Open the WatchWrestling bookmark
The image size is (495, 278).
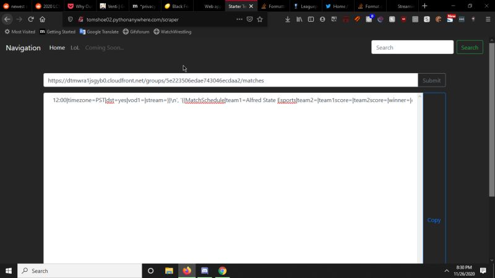(173, 32)
